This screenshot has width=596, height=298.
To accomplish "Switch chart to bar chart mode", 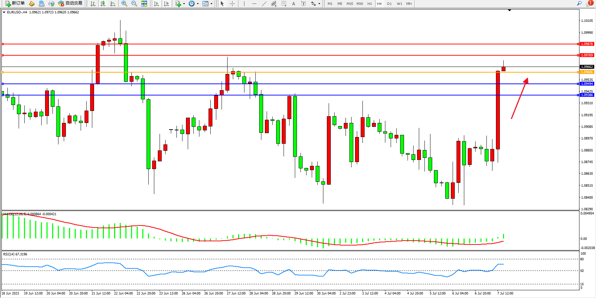I will (x=93, y=4).
